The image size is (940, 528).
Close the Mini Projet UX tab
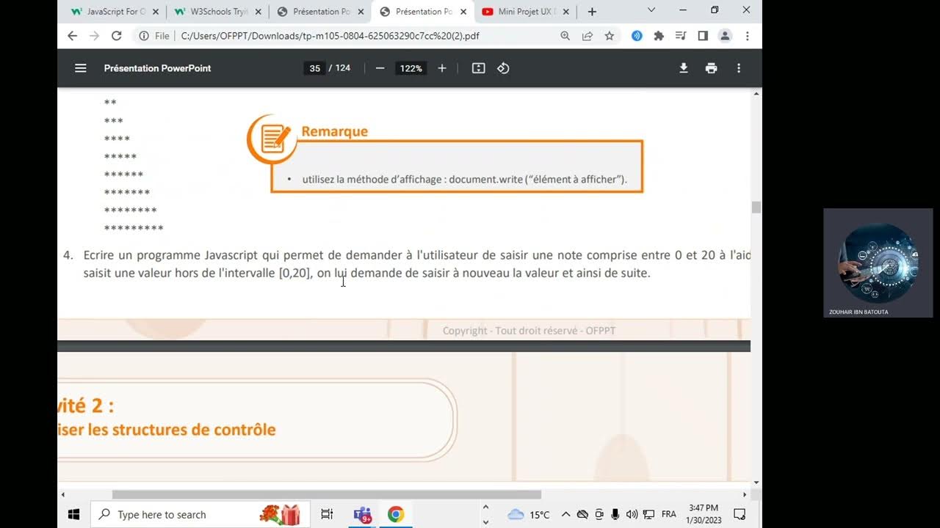coord(566,12)
